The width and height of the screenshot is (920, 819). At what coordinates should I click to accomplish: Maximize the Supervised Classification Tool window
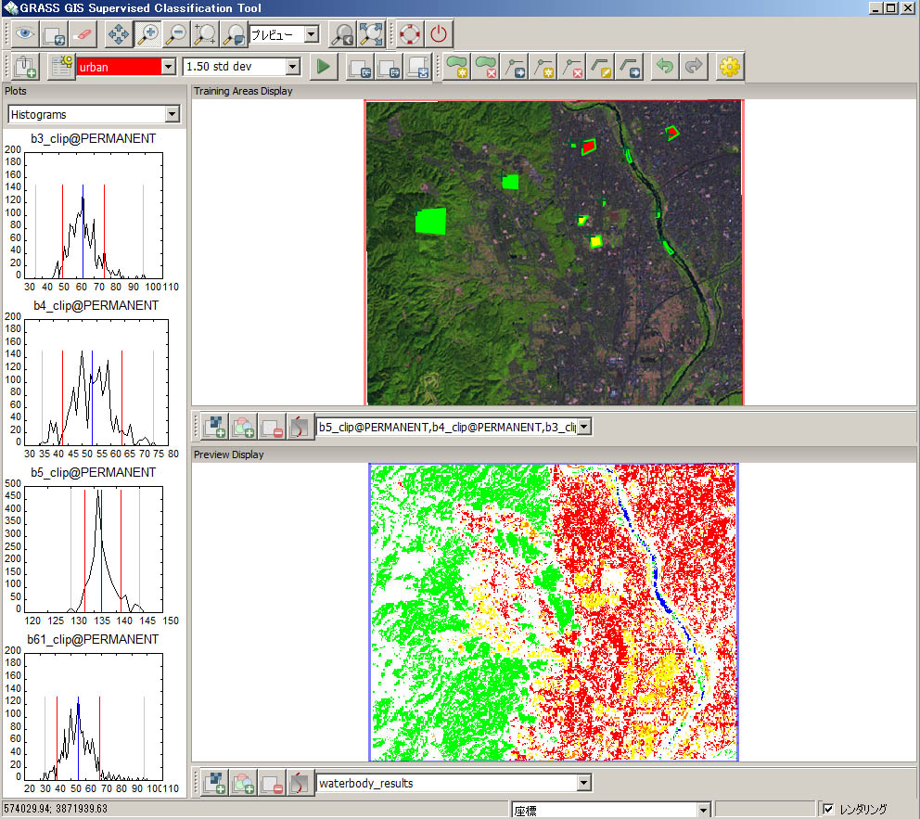(890, 7)
